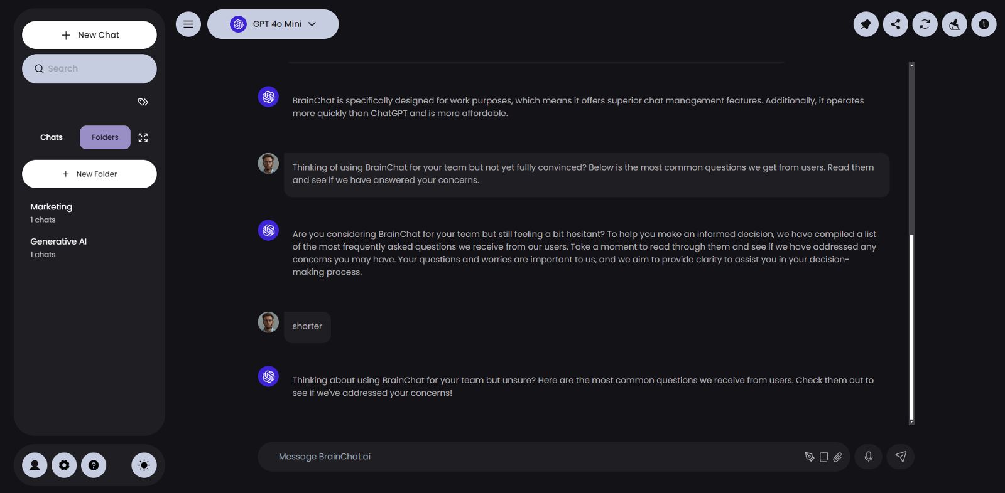Start a New Chat
Screen dimensions: 1005x493
pyautogui.click(x=89, y=34)
